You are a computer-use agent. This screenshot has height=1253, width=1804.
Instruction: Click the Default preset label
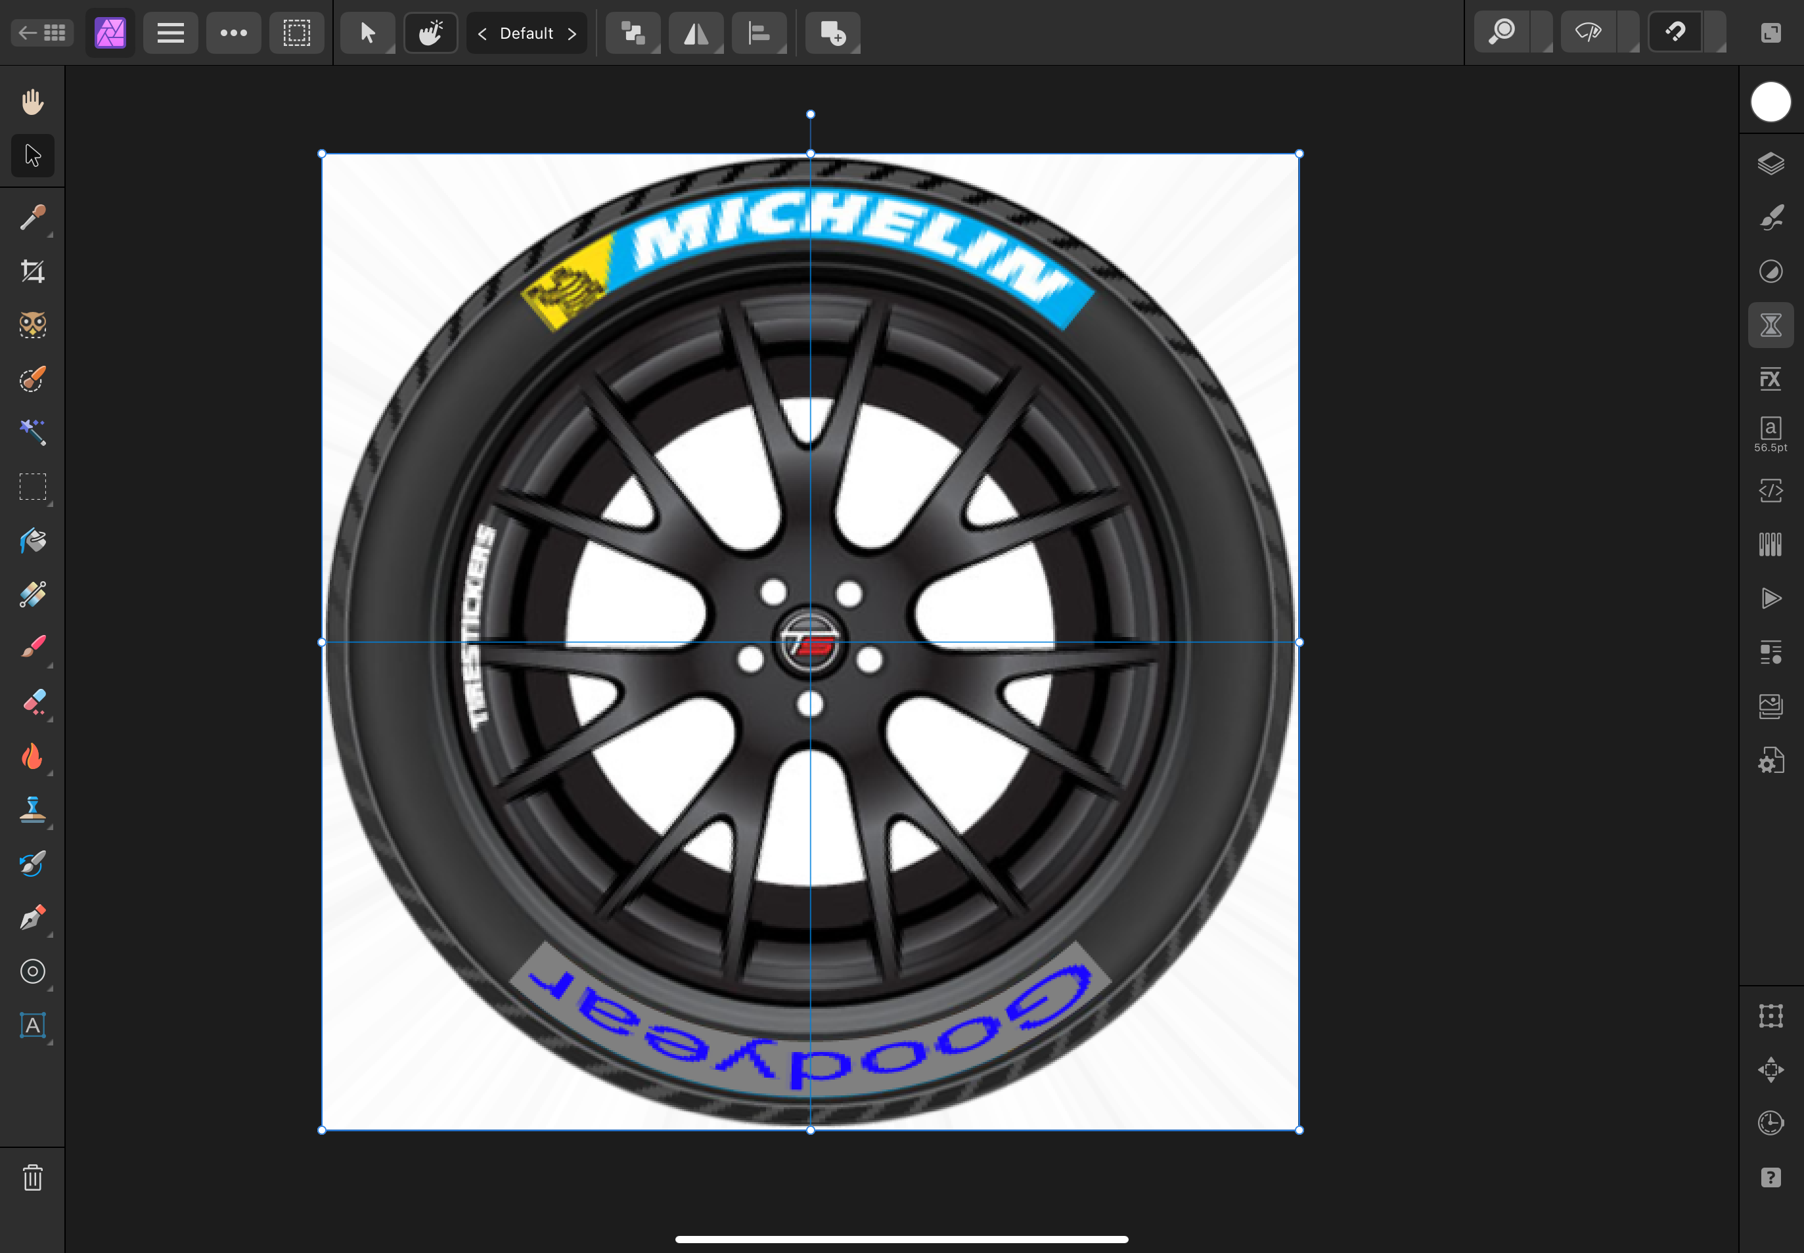coord(526,33)
